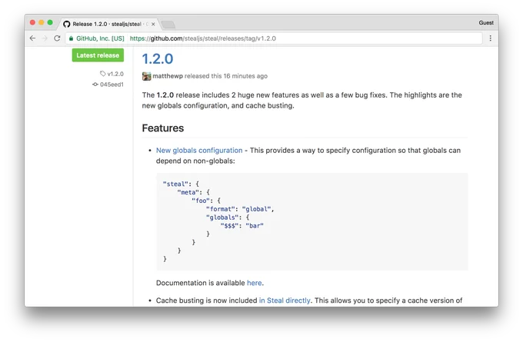This screenshot has height=342, width=523.
Task: Click the macOS yellow minimize window button
Action: point(42,22)
